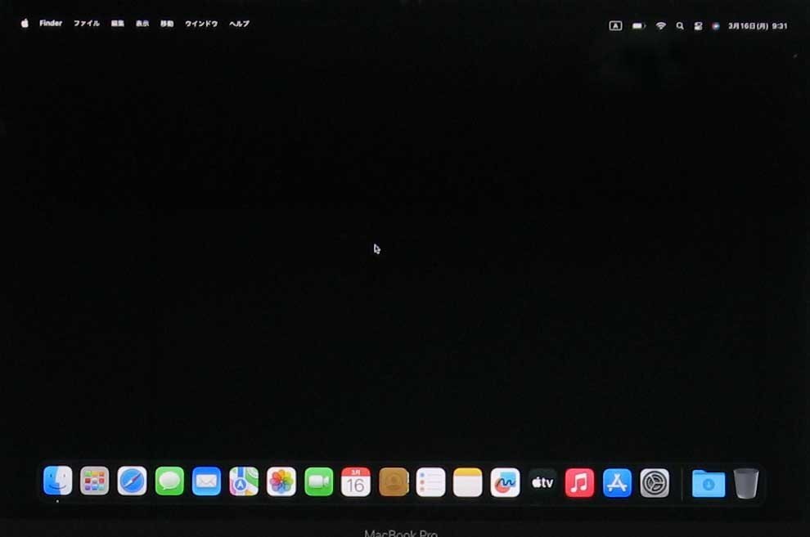Launch Freeform from the Dock
This screenshot has width=810, height=537.
[505, 483]
